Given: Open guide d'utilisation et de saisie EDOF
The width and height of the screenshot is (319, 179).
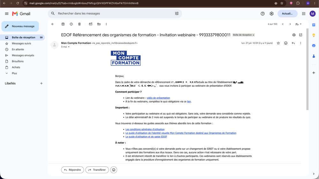Looking at the screenshot, I should click(146, 137).
